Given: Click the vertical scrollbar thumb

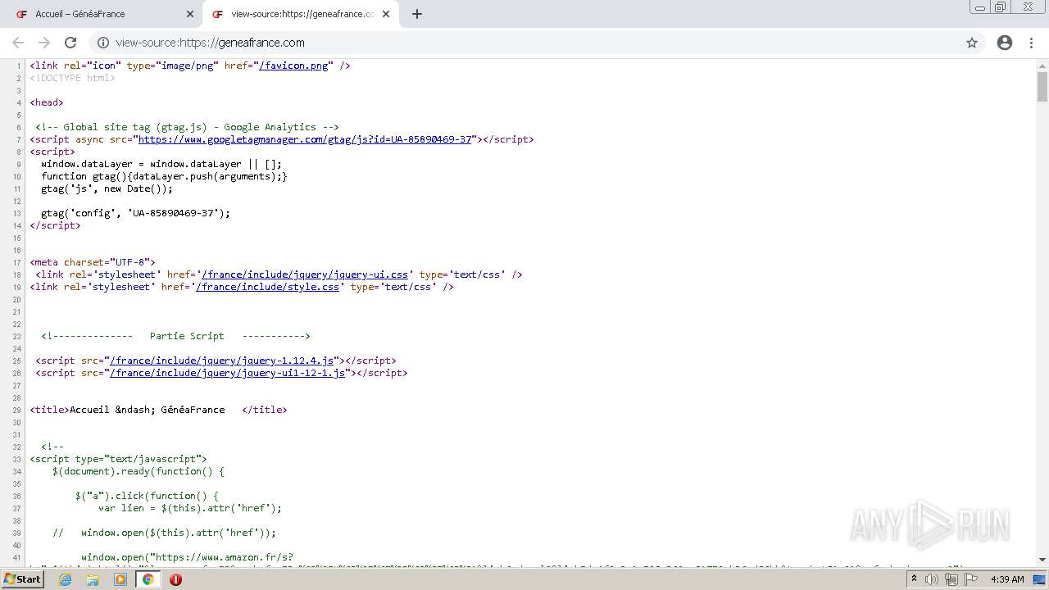Looking at the screenshot, I should tap(1042, 86).
